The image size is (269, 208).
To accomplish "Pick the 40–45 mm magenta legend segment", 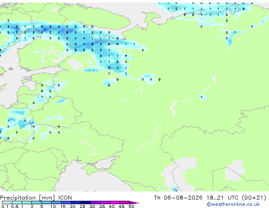I will pos(115,202).
